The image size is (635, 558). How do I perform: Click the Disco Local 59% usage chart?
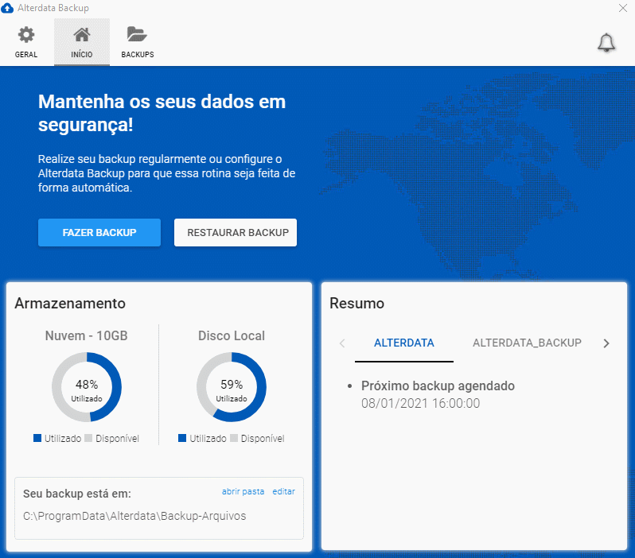tap(232, 387)
